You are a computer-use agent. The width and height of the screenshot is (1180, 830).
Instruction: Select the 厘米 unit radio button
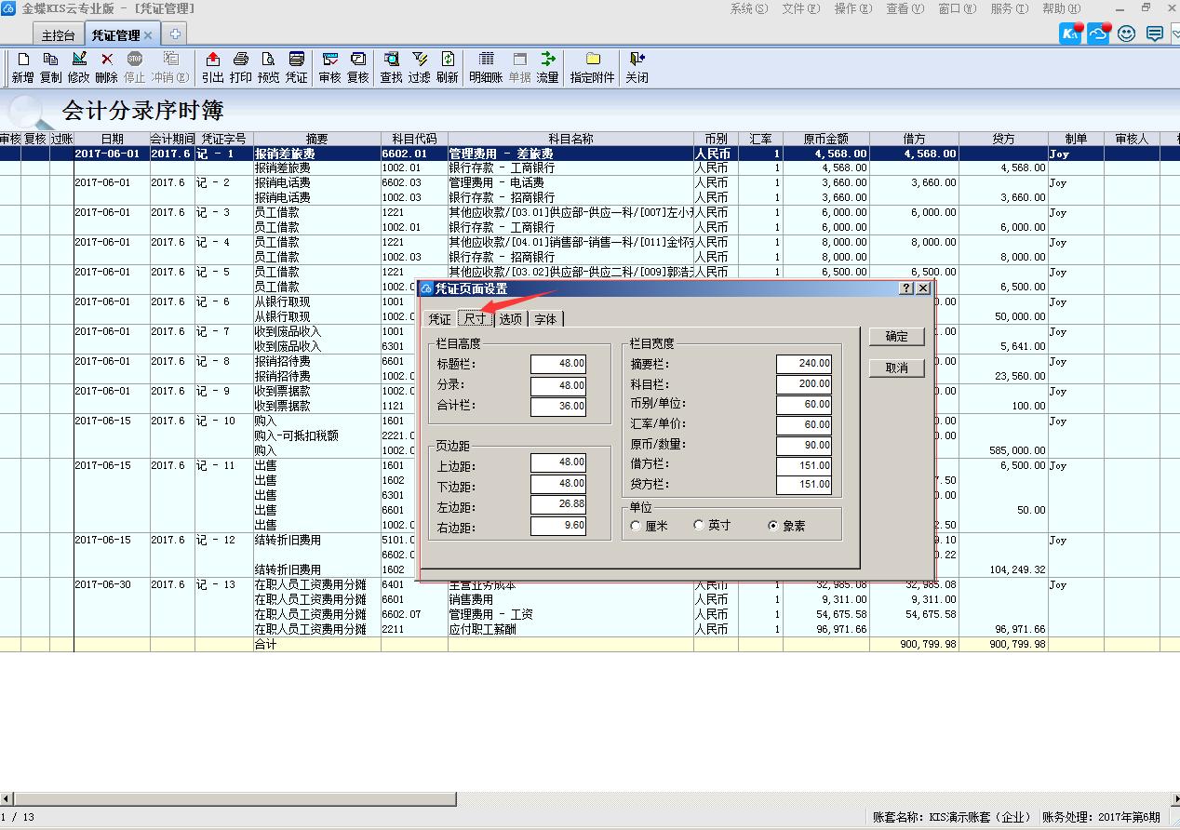tap(636, 526)
